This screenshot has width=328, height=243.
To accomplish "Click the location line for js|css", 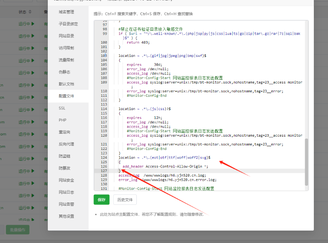I will click(145, 109).
